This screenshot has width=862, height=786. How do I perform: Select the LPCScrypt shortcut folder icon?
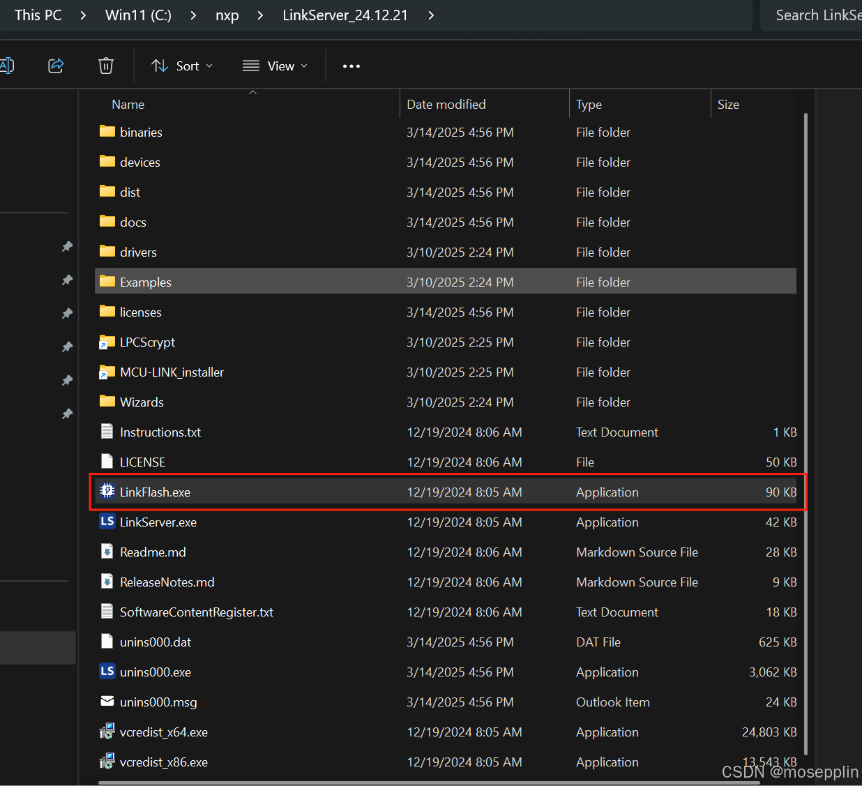[107, 342]
